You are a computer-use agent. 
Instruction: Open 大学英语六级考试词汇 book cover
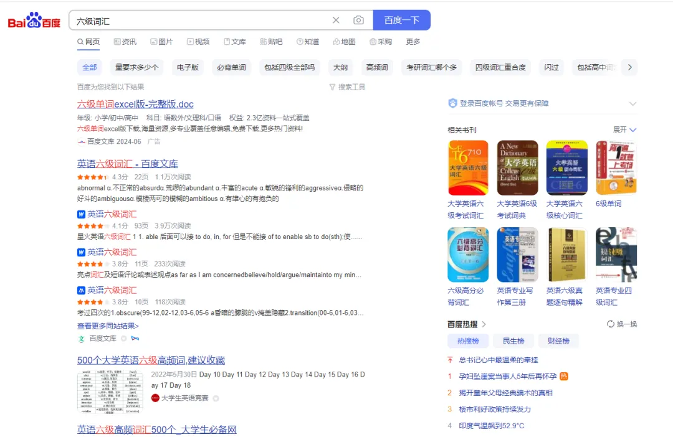pyautogui.click(x=468, y=167)
